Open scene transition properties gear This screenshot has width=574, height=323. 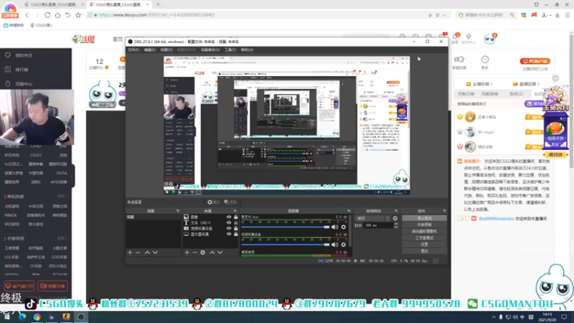click(395, 218)
